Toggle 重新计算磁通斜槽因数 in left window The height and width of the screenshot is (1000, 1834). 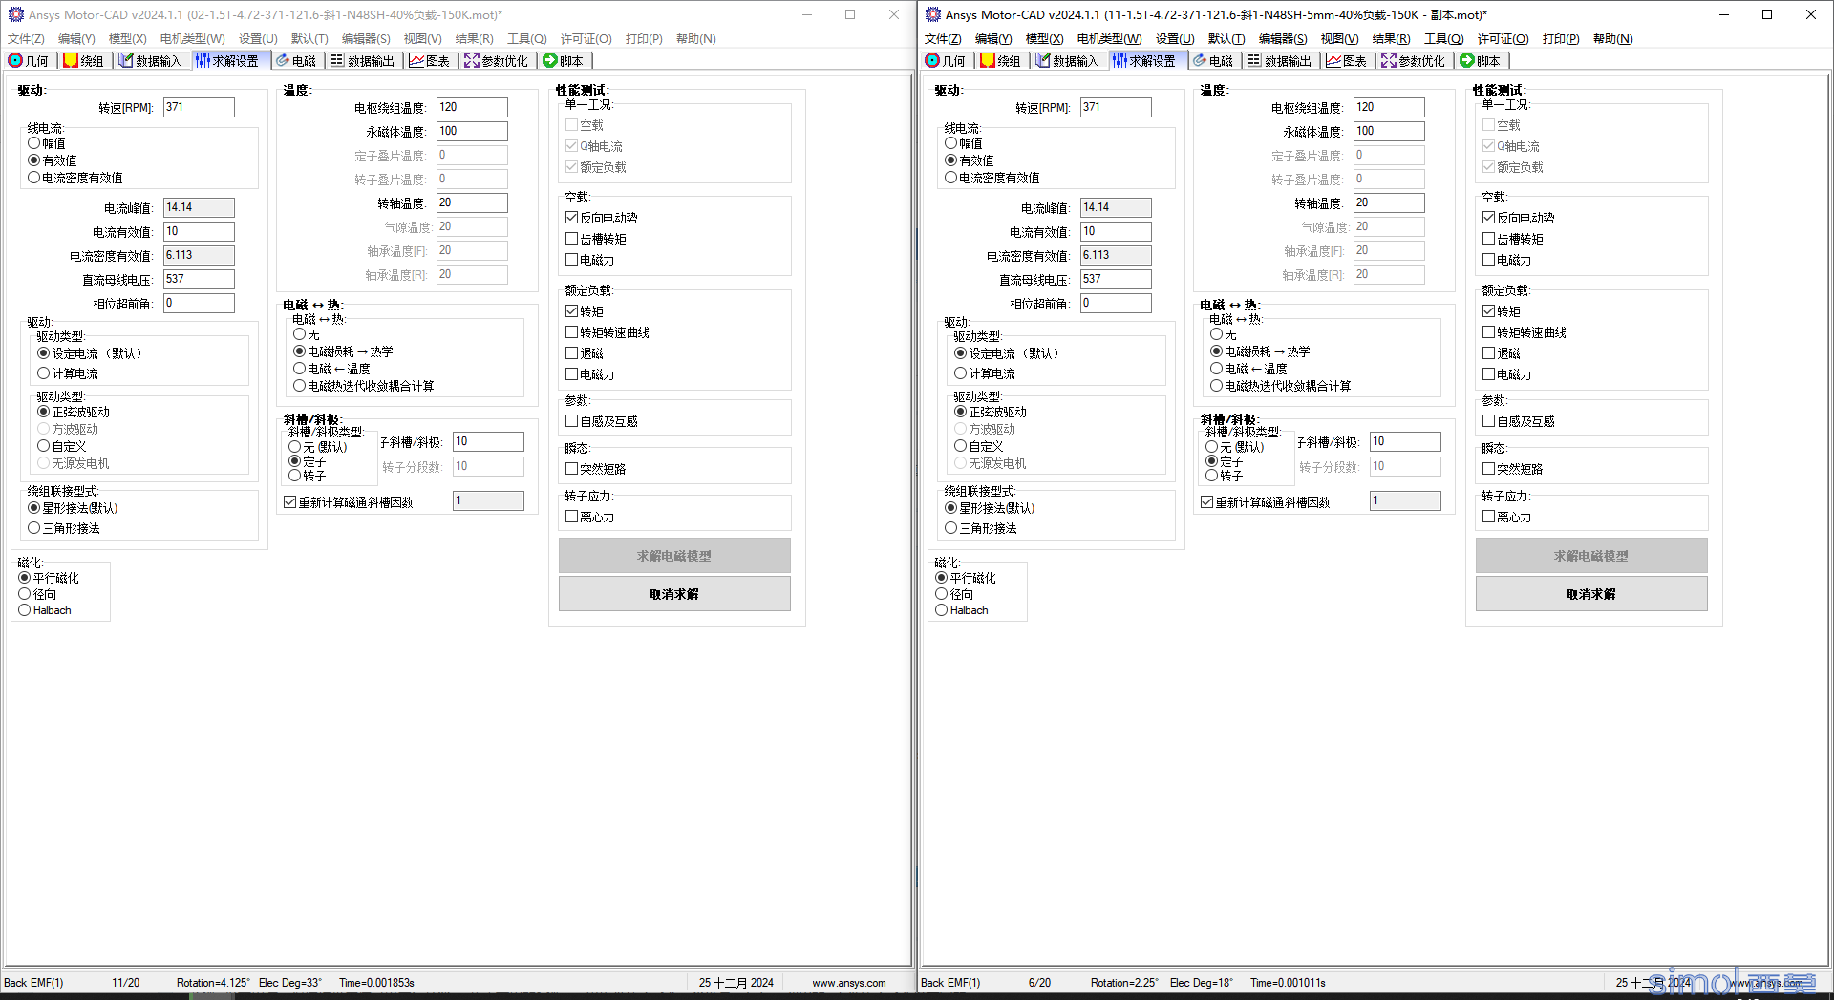[x=289, y=502]
